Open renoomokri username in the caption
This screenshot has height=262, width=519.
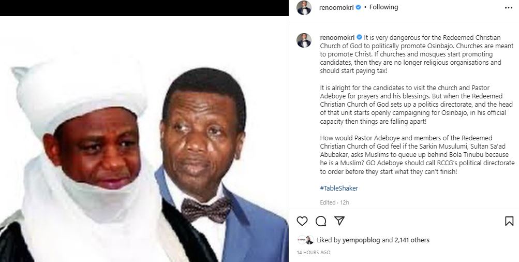(x=336, y=38)
